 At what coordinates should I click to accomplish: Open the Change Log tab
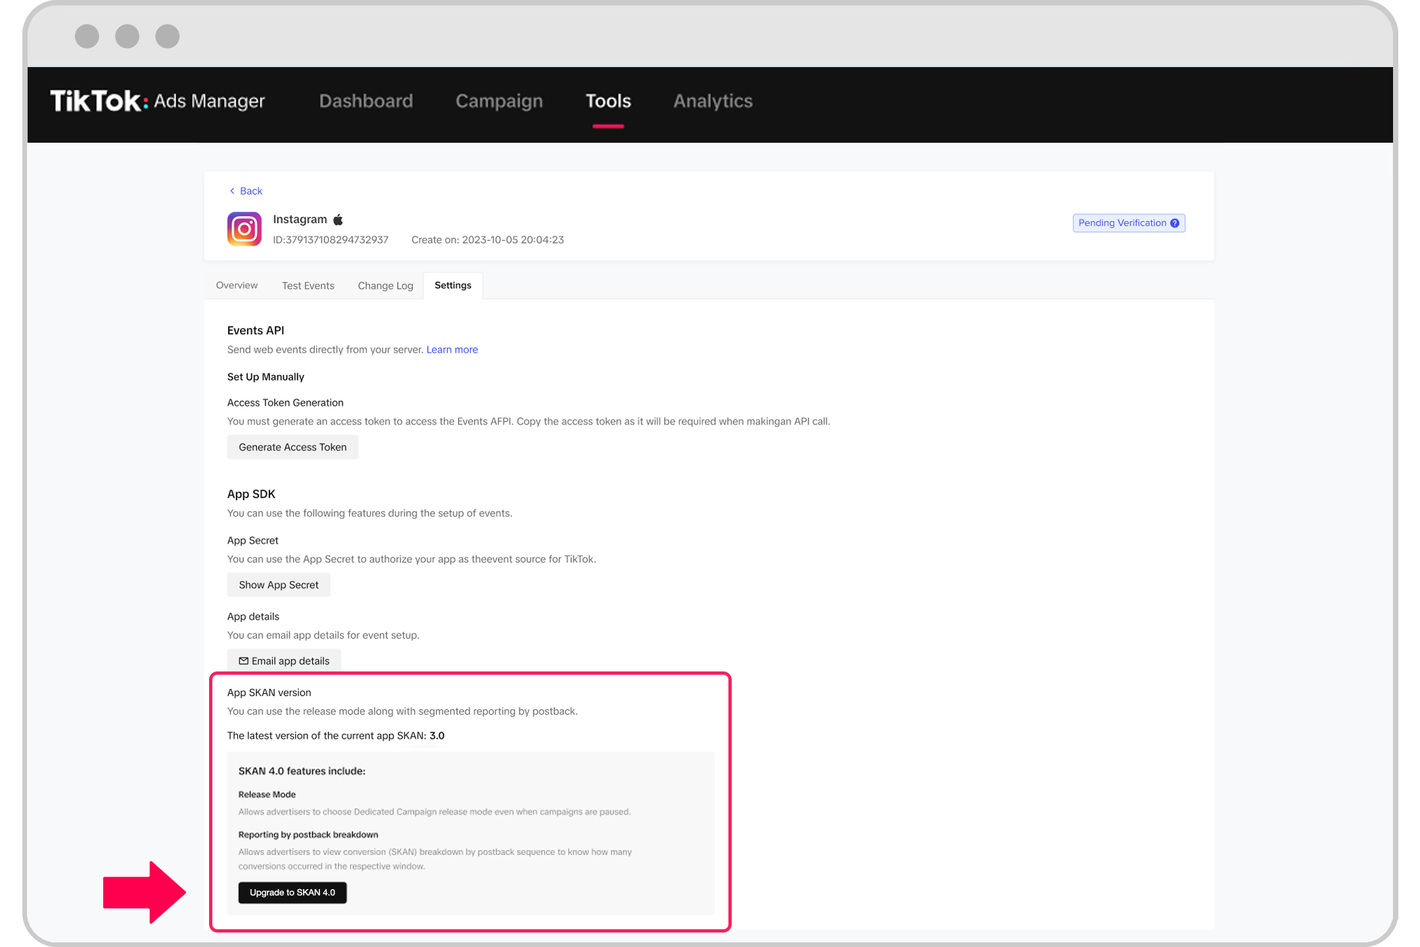(385, 285)
